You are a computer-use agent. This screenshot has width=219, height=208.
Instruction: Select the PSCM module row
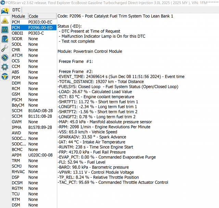click(x=34, y=100)
